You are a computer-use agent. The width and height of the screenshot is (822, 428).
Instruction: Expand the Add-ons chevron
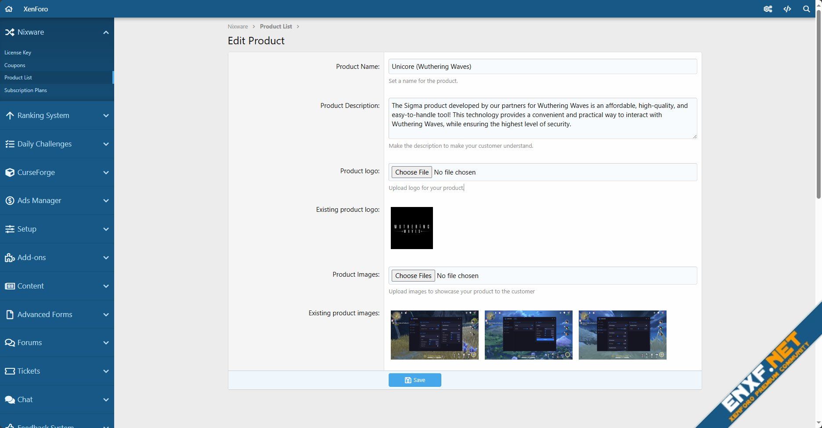tap(106, 257)
